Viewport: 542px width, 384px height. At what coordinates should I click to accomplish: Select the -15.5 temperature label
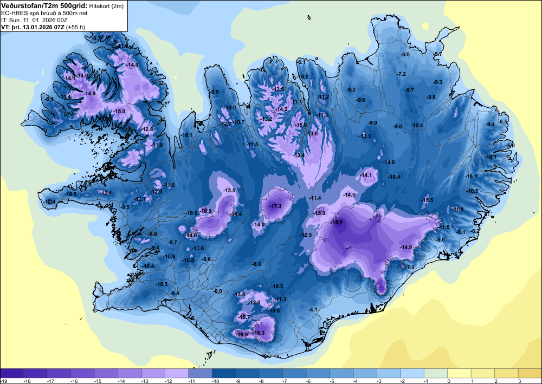pos(427,200)
